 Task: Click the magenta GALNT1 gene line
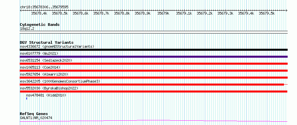click(154, 121)
